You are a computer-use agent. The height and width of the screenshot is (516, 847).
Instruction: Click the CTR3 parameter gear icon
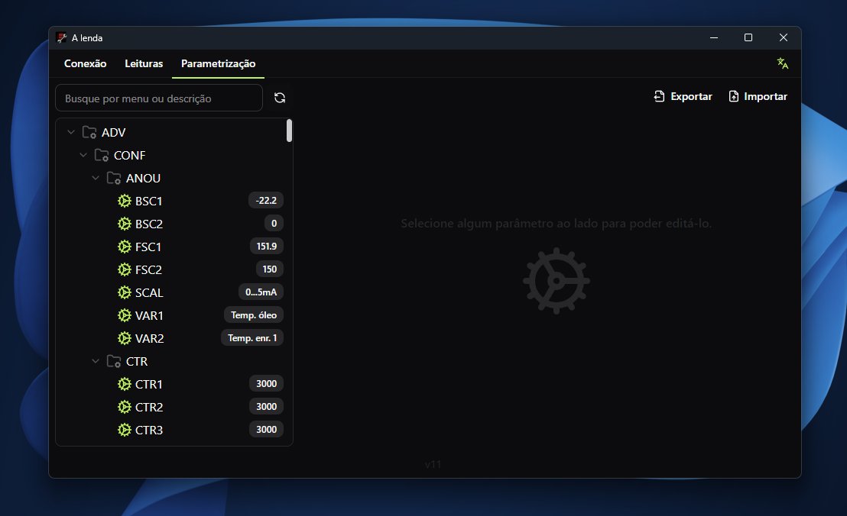point(125,431)
